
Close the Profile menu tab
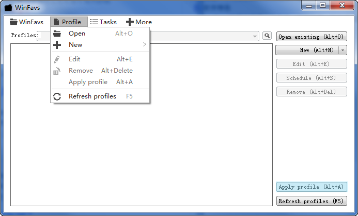[x=69, y=22]
